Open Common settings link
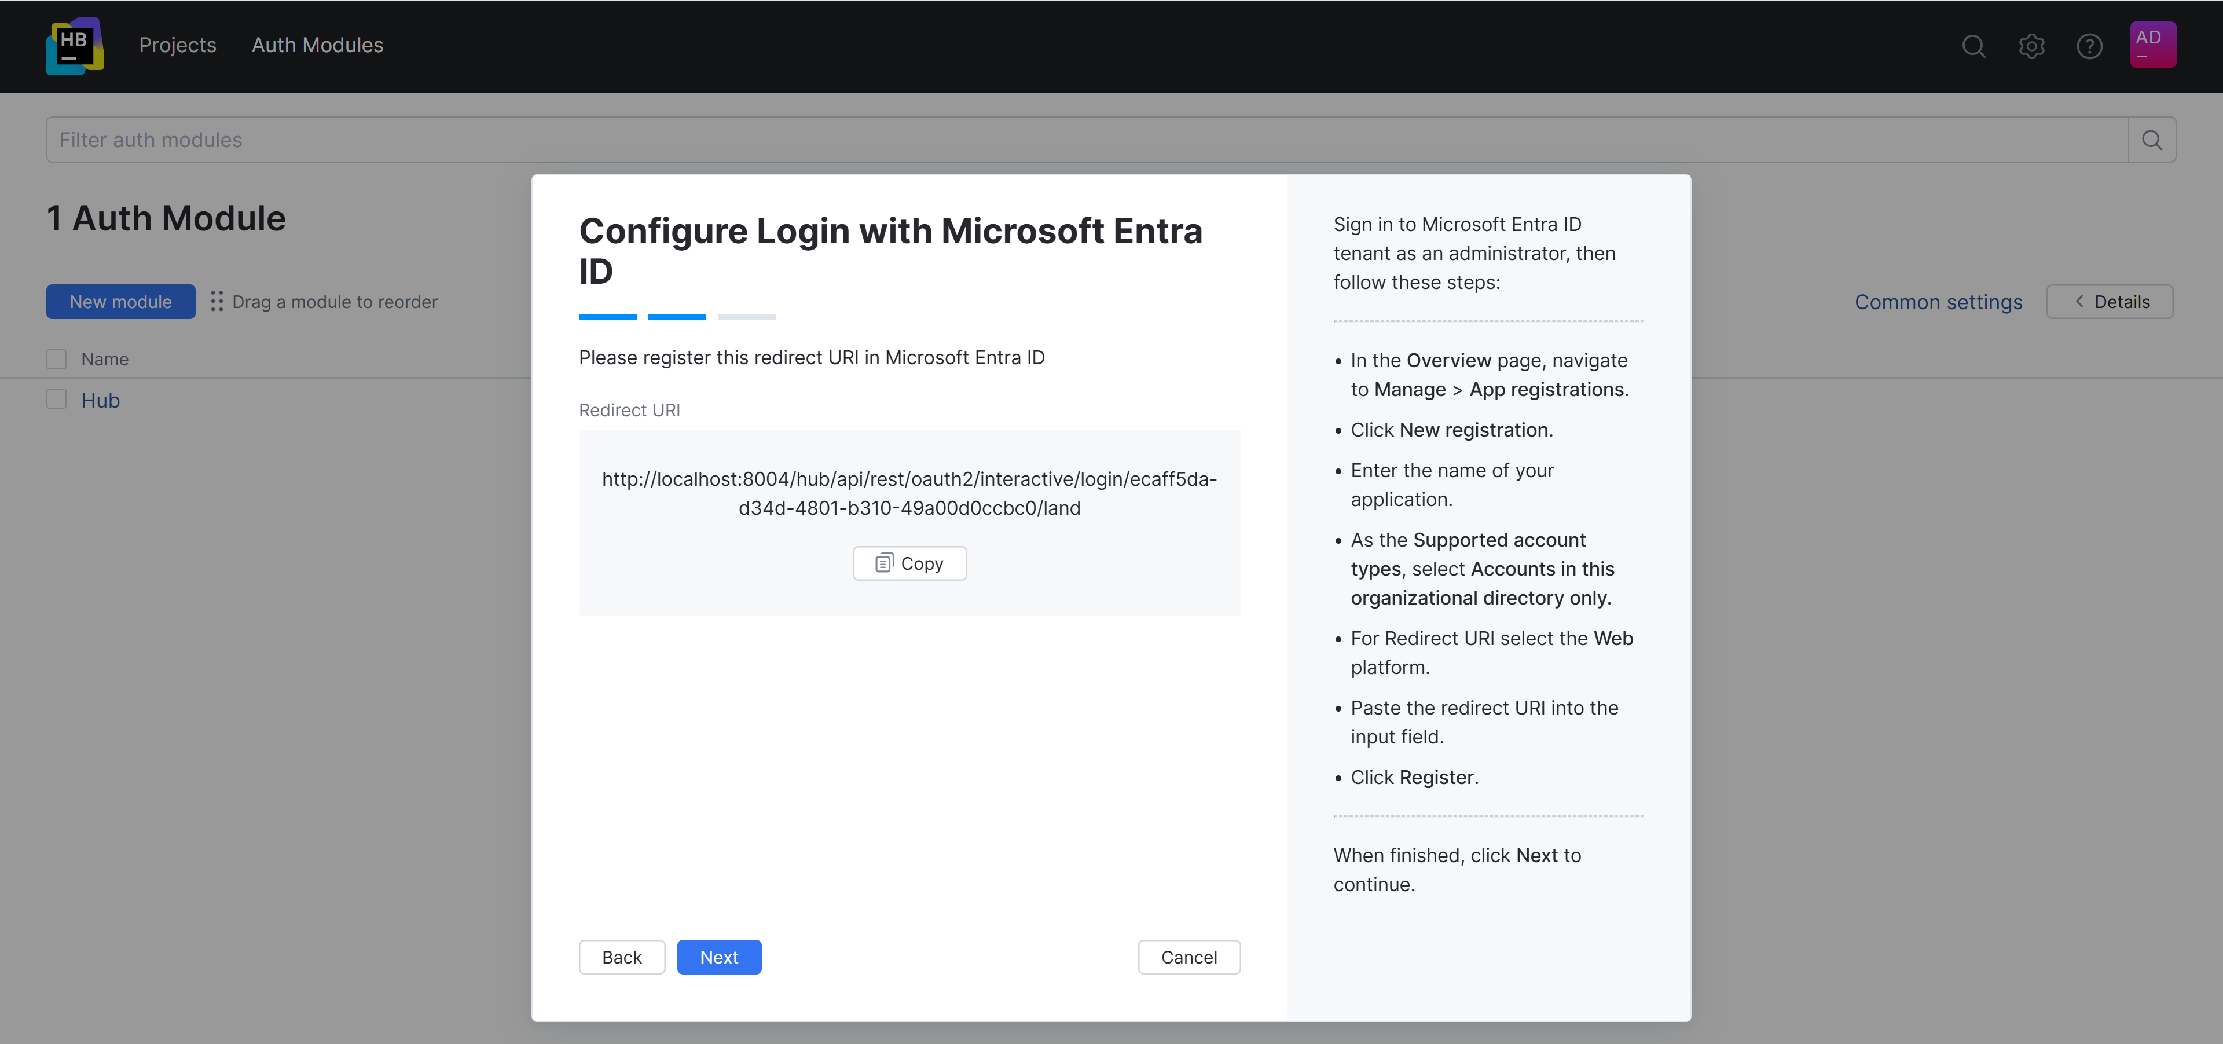Screen dimensions: 2223x1044 point(1938,302)
